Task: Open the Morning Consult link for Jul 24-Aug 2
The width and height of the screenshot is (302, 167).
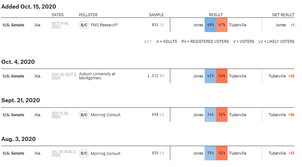Action: click(106, 153)
